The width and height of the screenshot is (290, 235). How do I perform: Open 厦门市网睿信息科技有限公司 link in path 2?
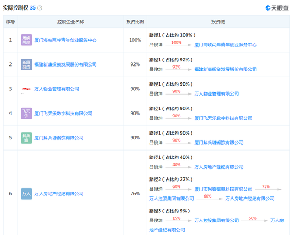tap(223, 189)
